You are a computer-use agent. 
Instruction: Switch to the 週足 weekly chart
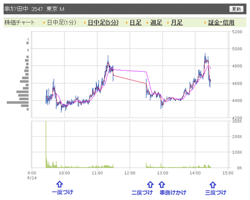156,22
